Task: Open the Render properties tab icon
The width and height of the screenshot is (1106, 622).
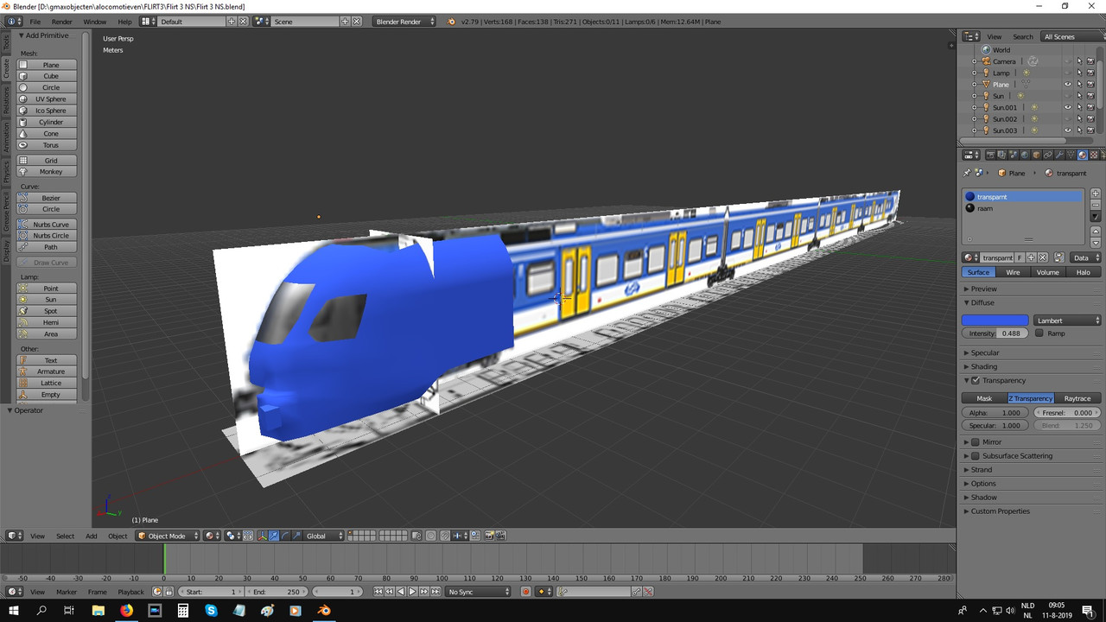Action: [990, 155]
